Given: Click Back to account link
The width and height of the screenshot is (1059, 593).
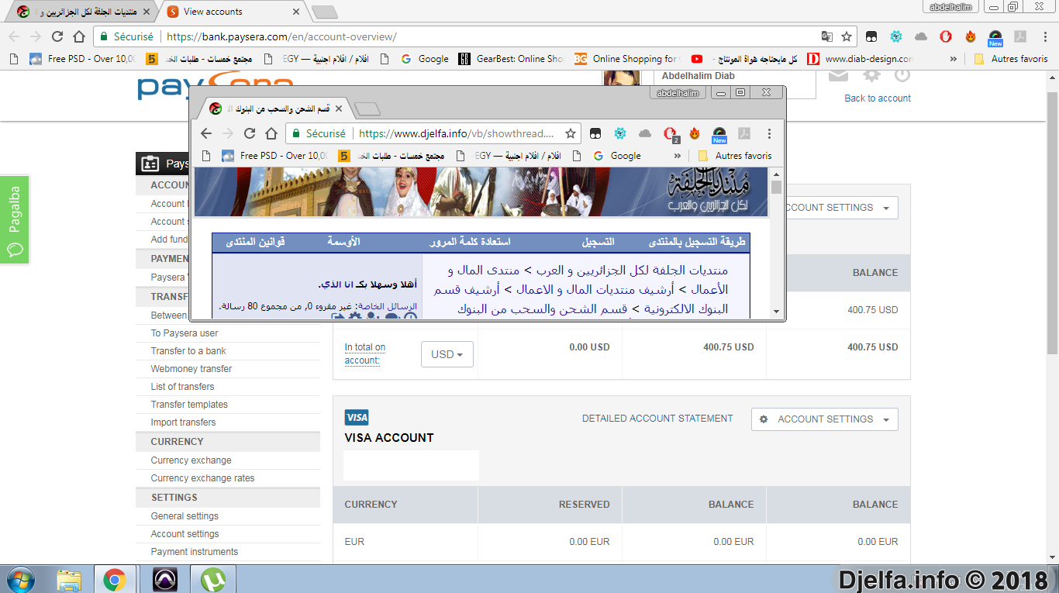Looking at the screenshot, I should coord(878,98).
